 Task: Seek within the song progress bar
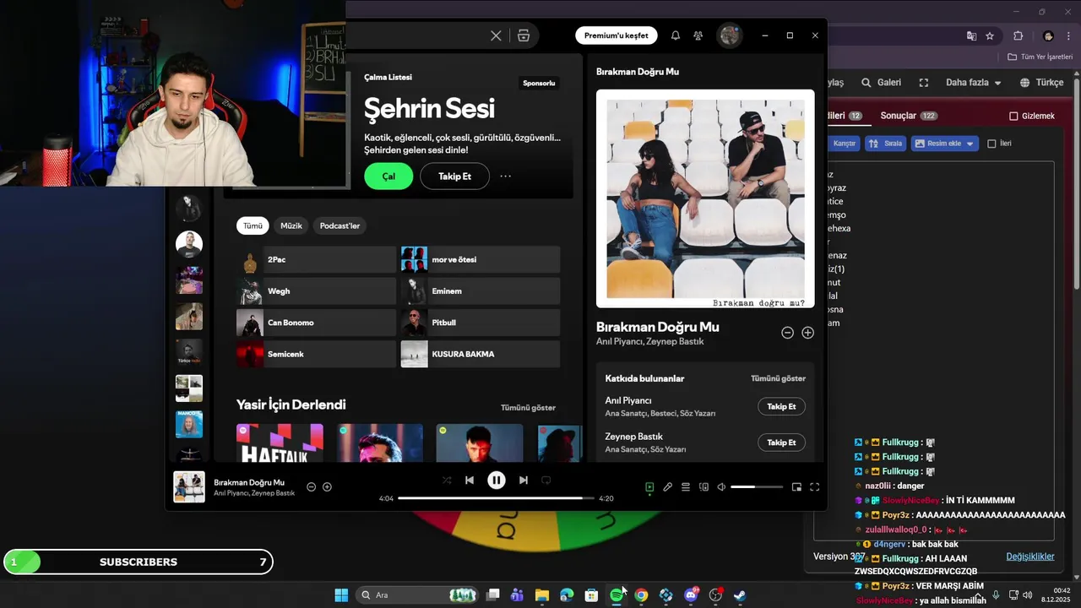[496, 498]
